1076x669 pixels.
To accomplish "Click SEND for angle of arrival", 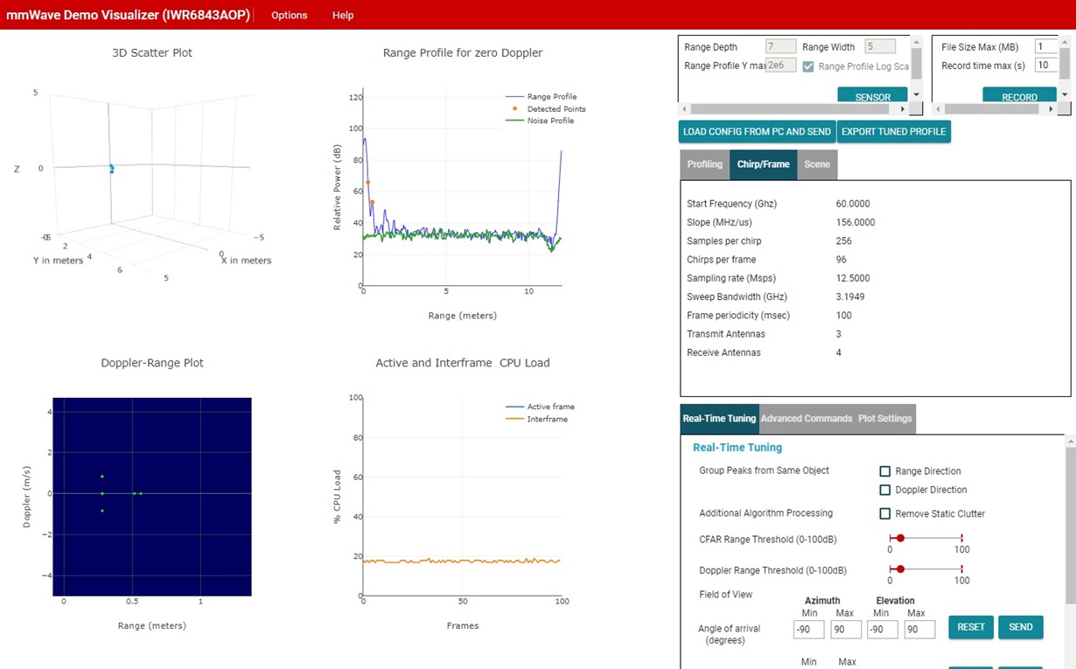I will (1021, 627).
